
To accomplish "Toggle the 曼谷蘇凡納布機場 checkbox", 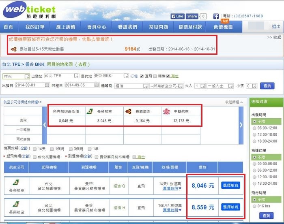I will 97,157.
